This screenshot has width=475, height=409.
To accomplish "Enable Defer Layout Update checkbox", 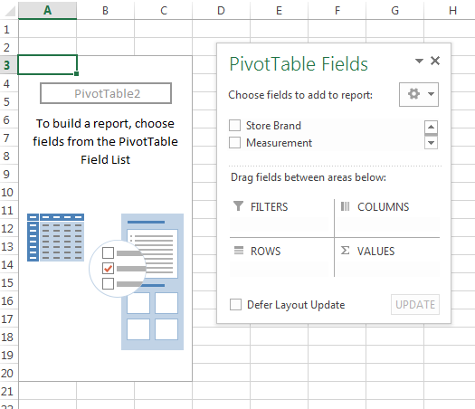I will coord(235,304).
